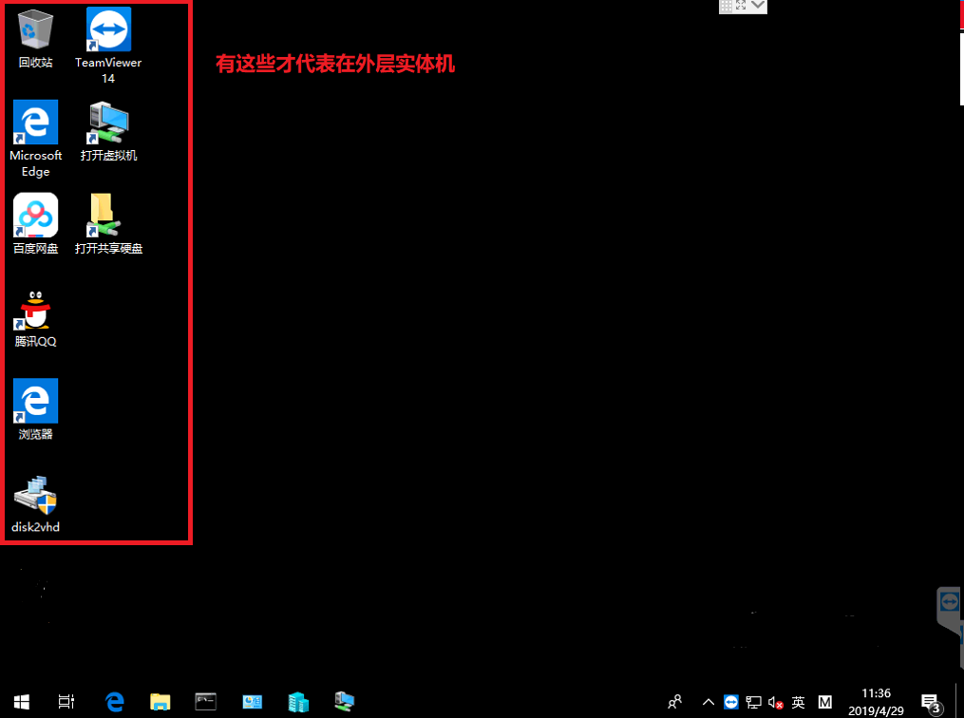Expand the top remote toolbar chevron

(x=758, y=6)
